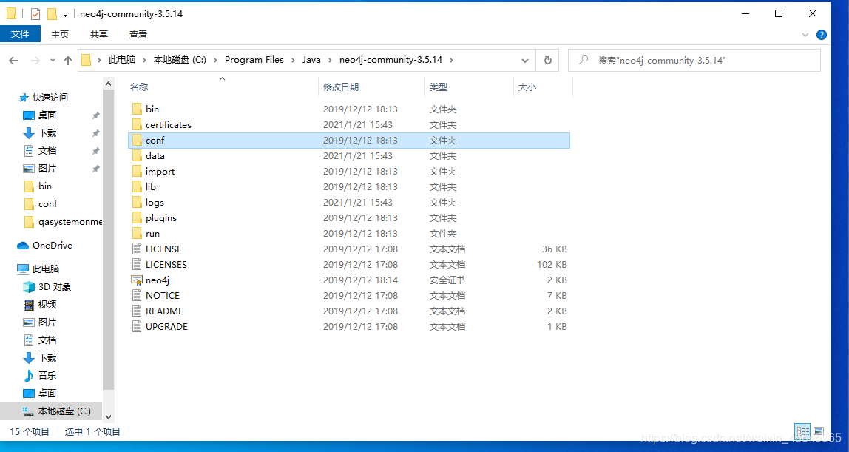Select the README text file icon
849x452 pixels.
(137, 311)
